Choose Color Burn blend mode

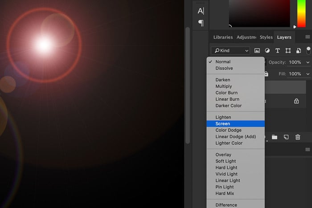tap(236, 93)
